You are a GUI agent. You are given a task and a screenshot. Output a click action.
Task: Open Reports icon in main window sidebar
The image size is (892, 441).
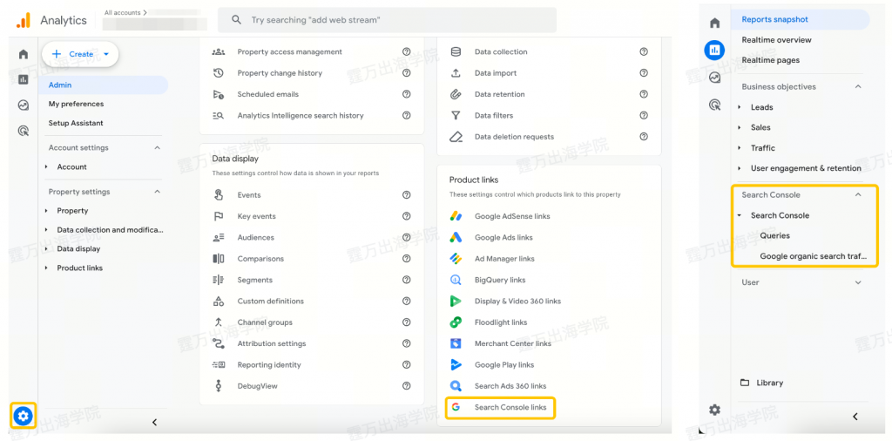[24, 79]
